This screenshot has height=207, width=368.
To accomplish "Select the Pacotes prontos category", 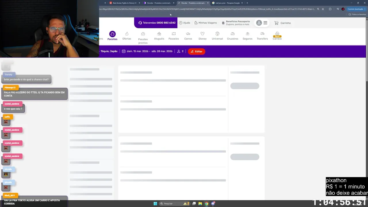I will point(143,38).
